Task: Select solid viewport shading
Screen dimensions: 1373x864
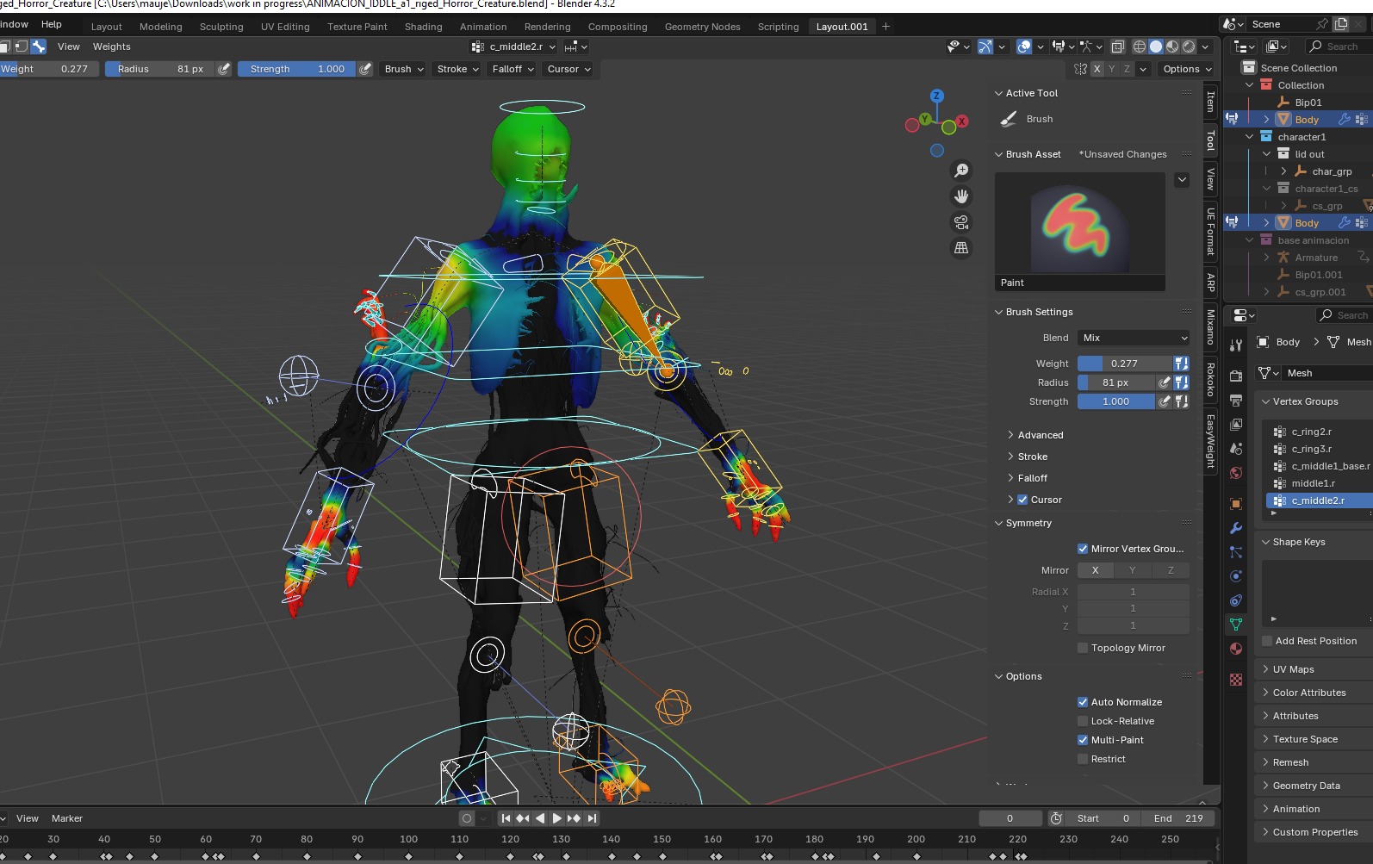Action: (x=1156, y=47)
